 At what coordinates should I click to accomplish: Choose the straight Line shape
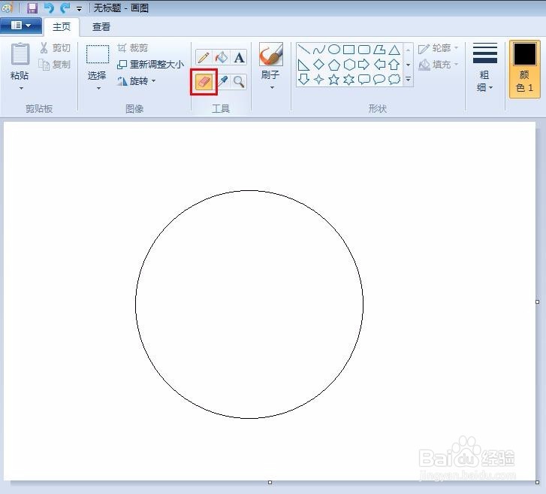304,50
